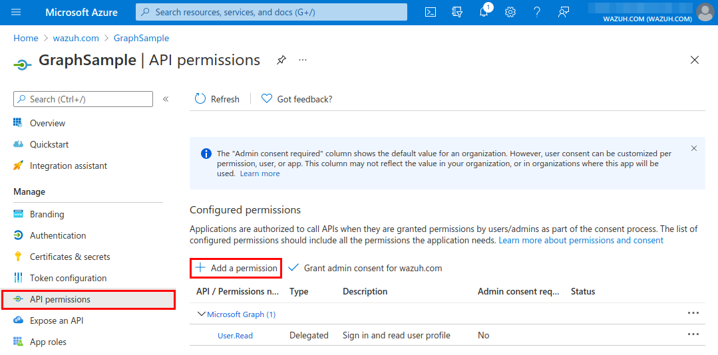Click the GraphSample app icon by the title

pos(23,65)
